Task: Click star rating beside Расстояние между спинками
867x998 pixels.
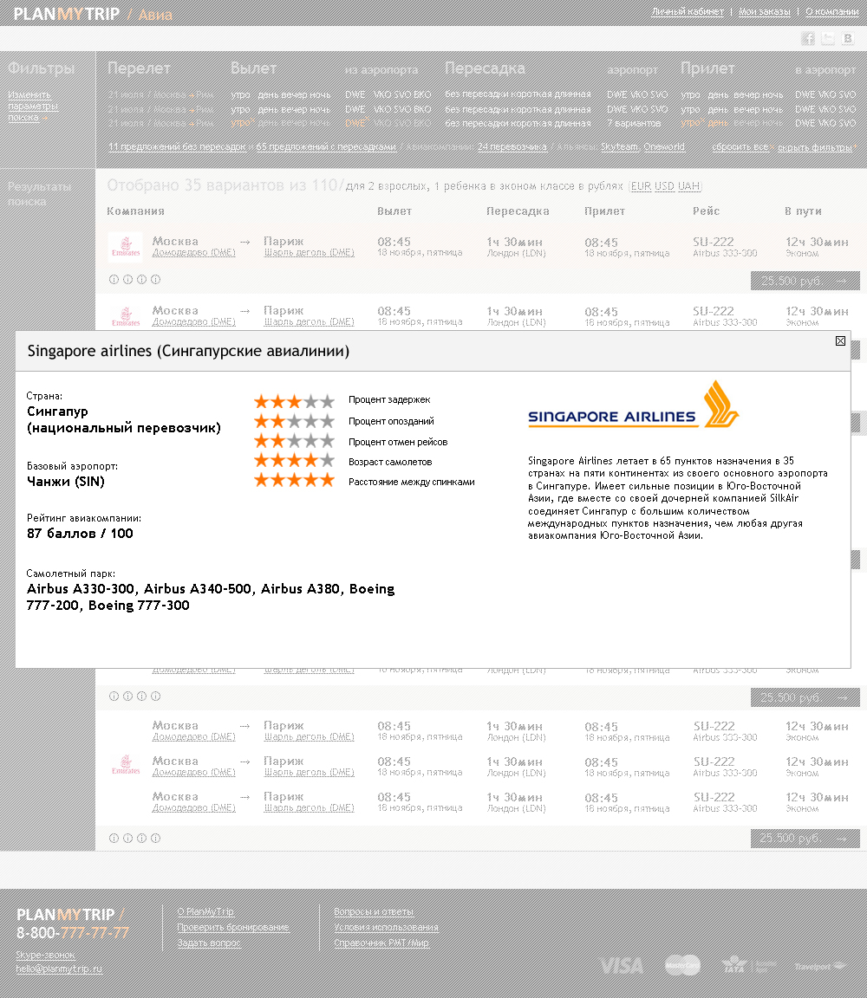Action: [294, 480]
